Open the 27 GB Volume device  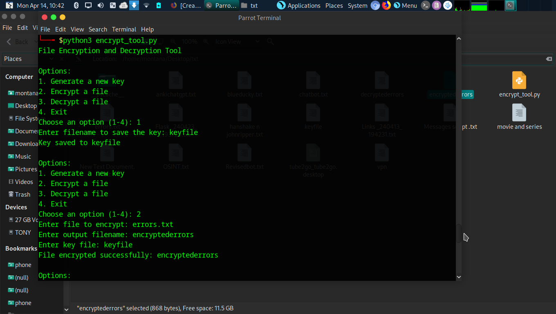click(x=23, y=220)
